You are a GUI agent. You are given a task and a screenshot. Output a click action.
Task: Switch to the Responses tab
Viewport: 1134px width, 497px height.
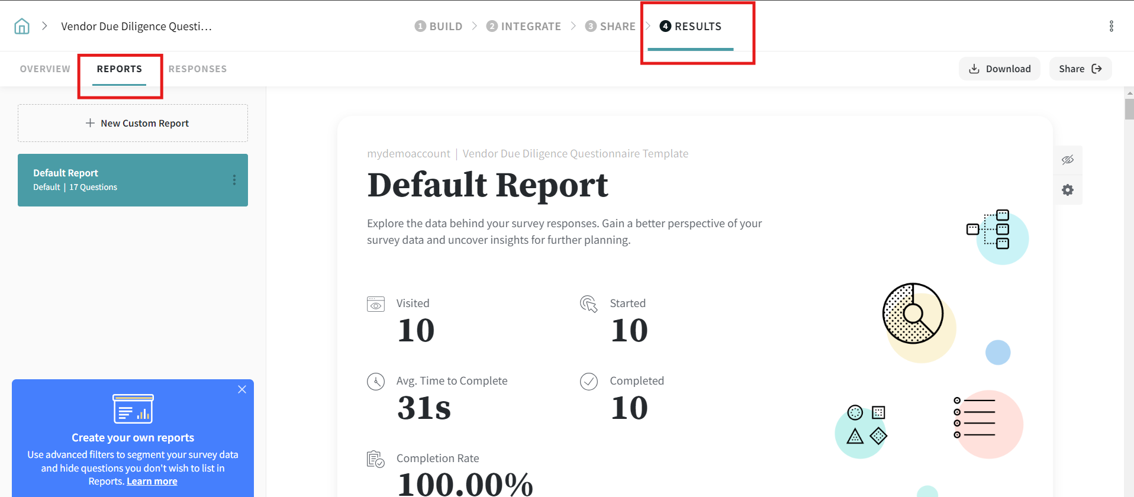198,69
